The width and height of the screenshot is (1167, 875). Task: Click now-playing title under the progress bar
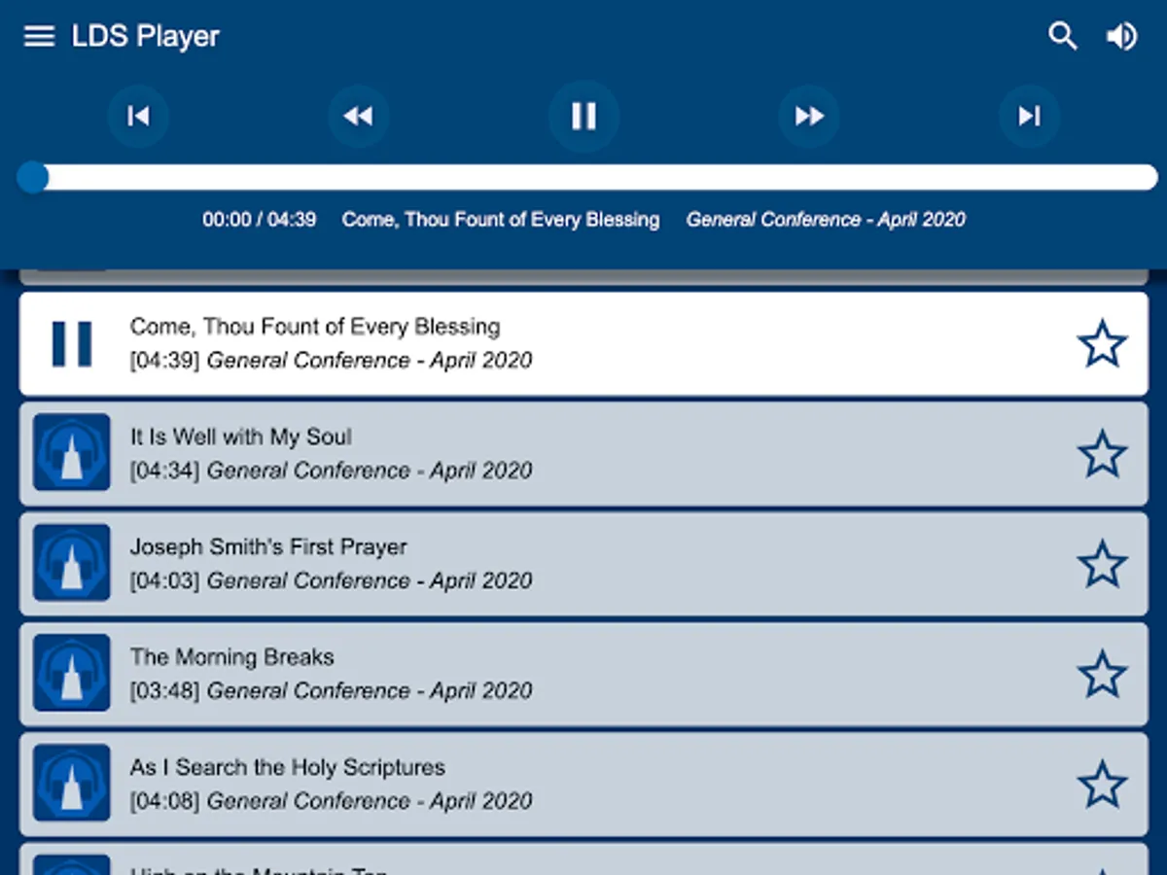click(501, 220)
